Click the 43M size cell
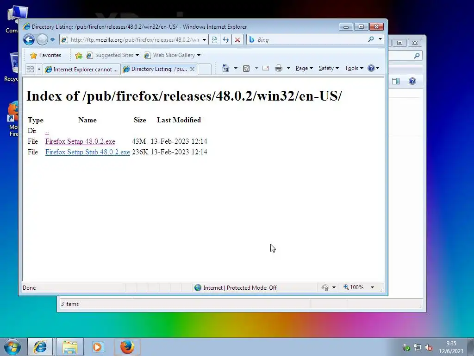 [139, 141]
